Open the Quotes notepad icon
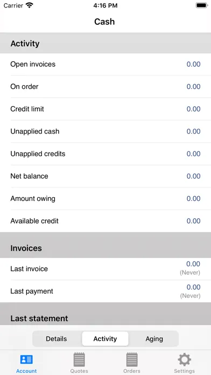 (79, 359)
